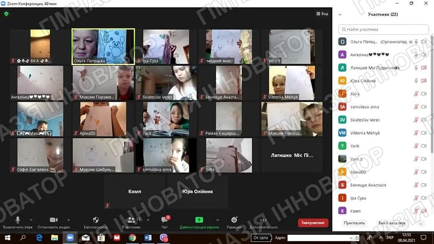Image resolution: width=434 pixels, height=244 pixels.
Task: Click camera icon in Іра Суха row
Action: tap(424, 198)
